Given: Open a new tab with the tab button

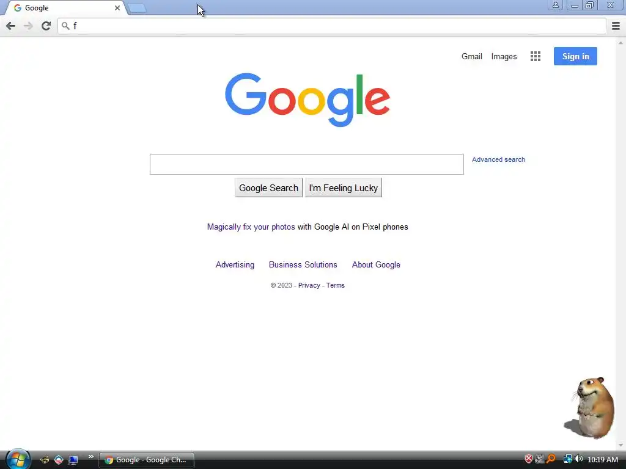Looking at the screenshot, I should tap(138, 8).
